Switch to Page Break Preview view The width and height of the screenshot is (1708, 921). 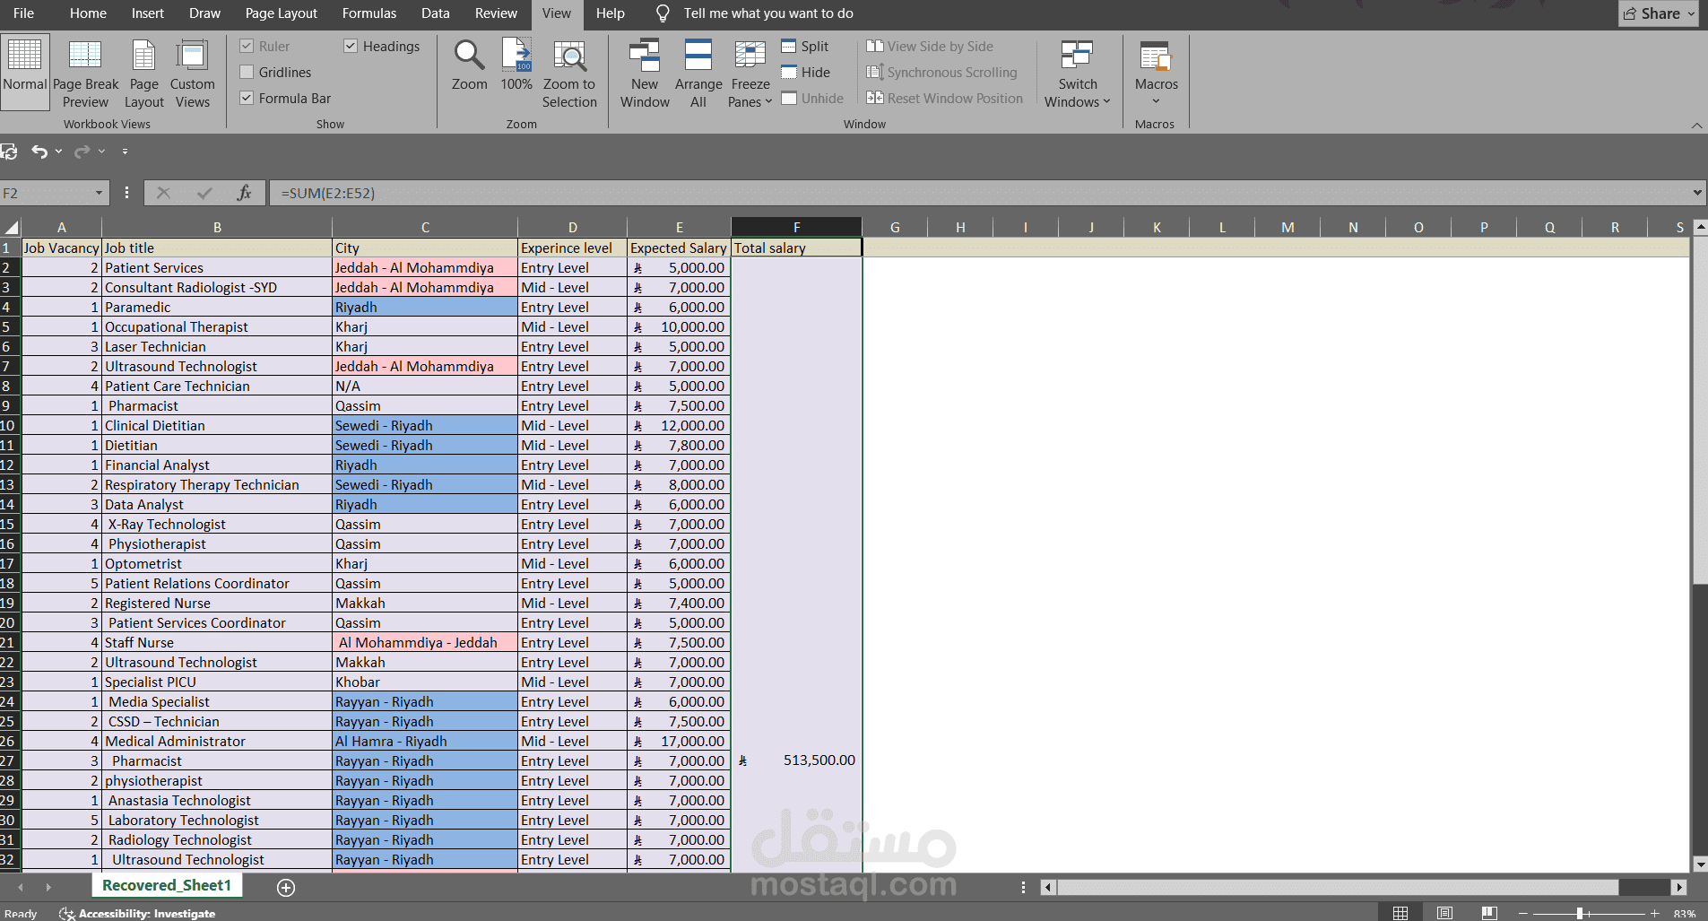85,74
